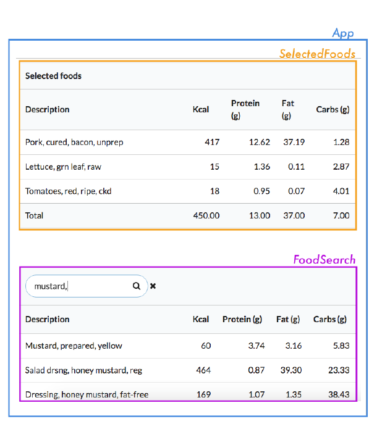Click the Selected foods table title

pos(53,76)
